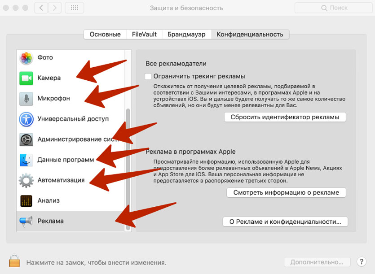This screenshot has height=274, width=375.
Task: Select the Конфиденциальность tab
Action: (x=250, y=35)
